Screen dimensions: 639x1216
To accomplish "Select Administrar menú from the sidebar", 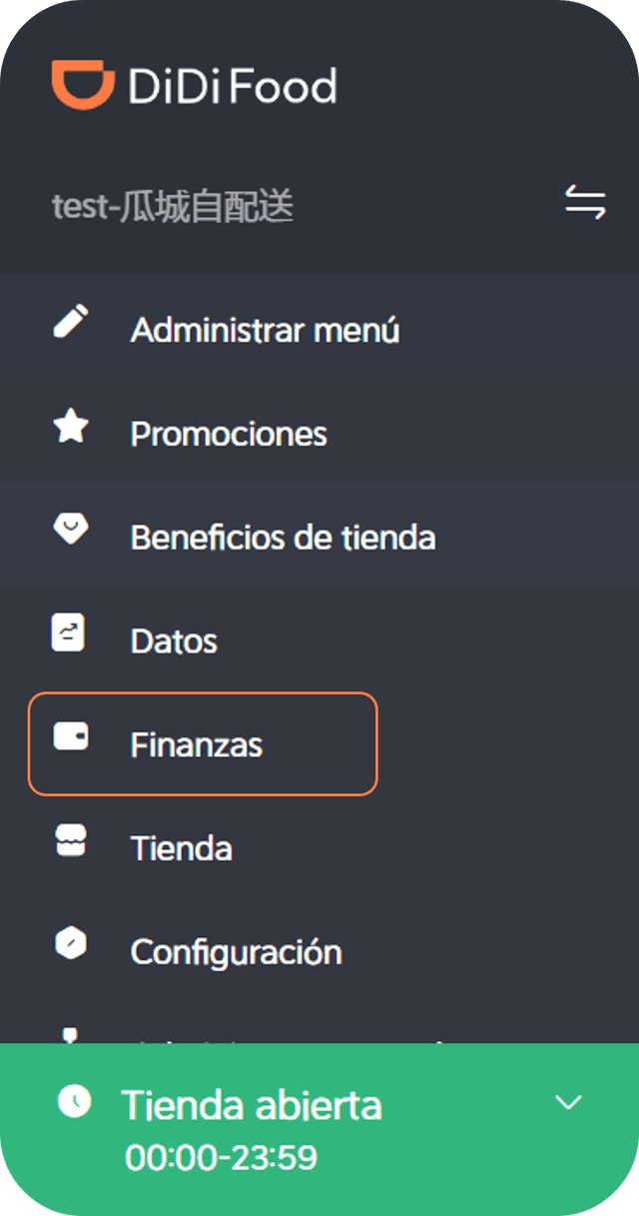I will [x=265, y=328].
